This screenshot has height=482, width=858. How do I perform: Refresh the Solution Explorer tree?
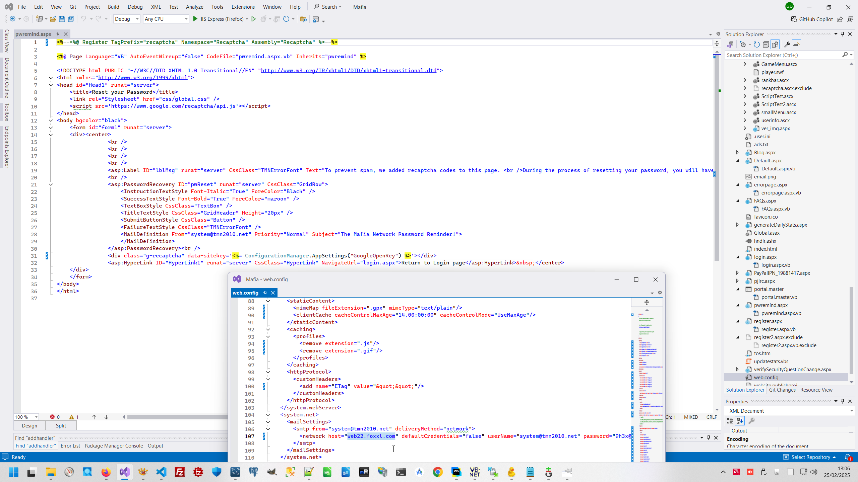click(x=757, y=45)
